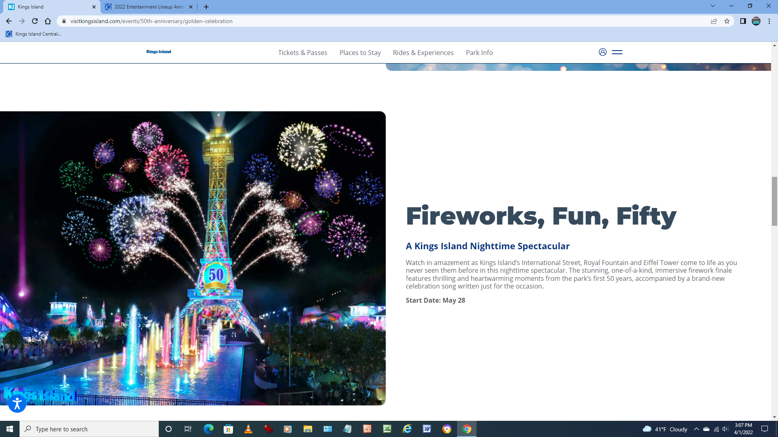Open the Windows Start menu
Screen dimensions: 778x437
click(x=10, y=429)
